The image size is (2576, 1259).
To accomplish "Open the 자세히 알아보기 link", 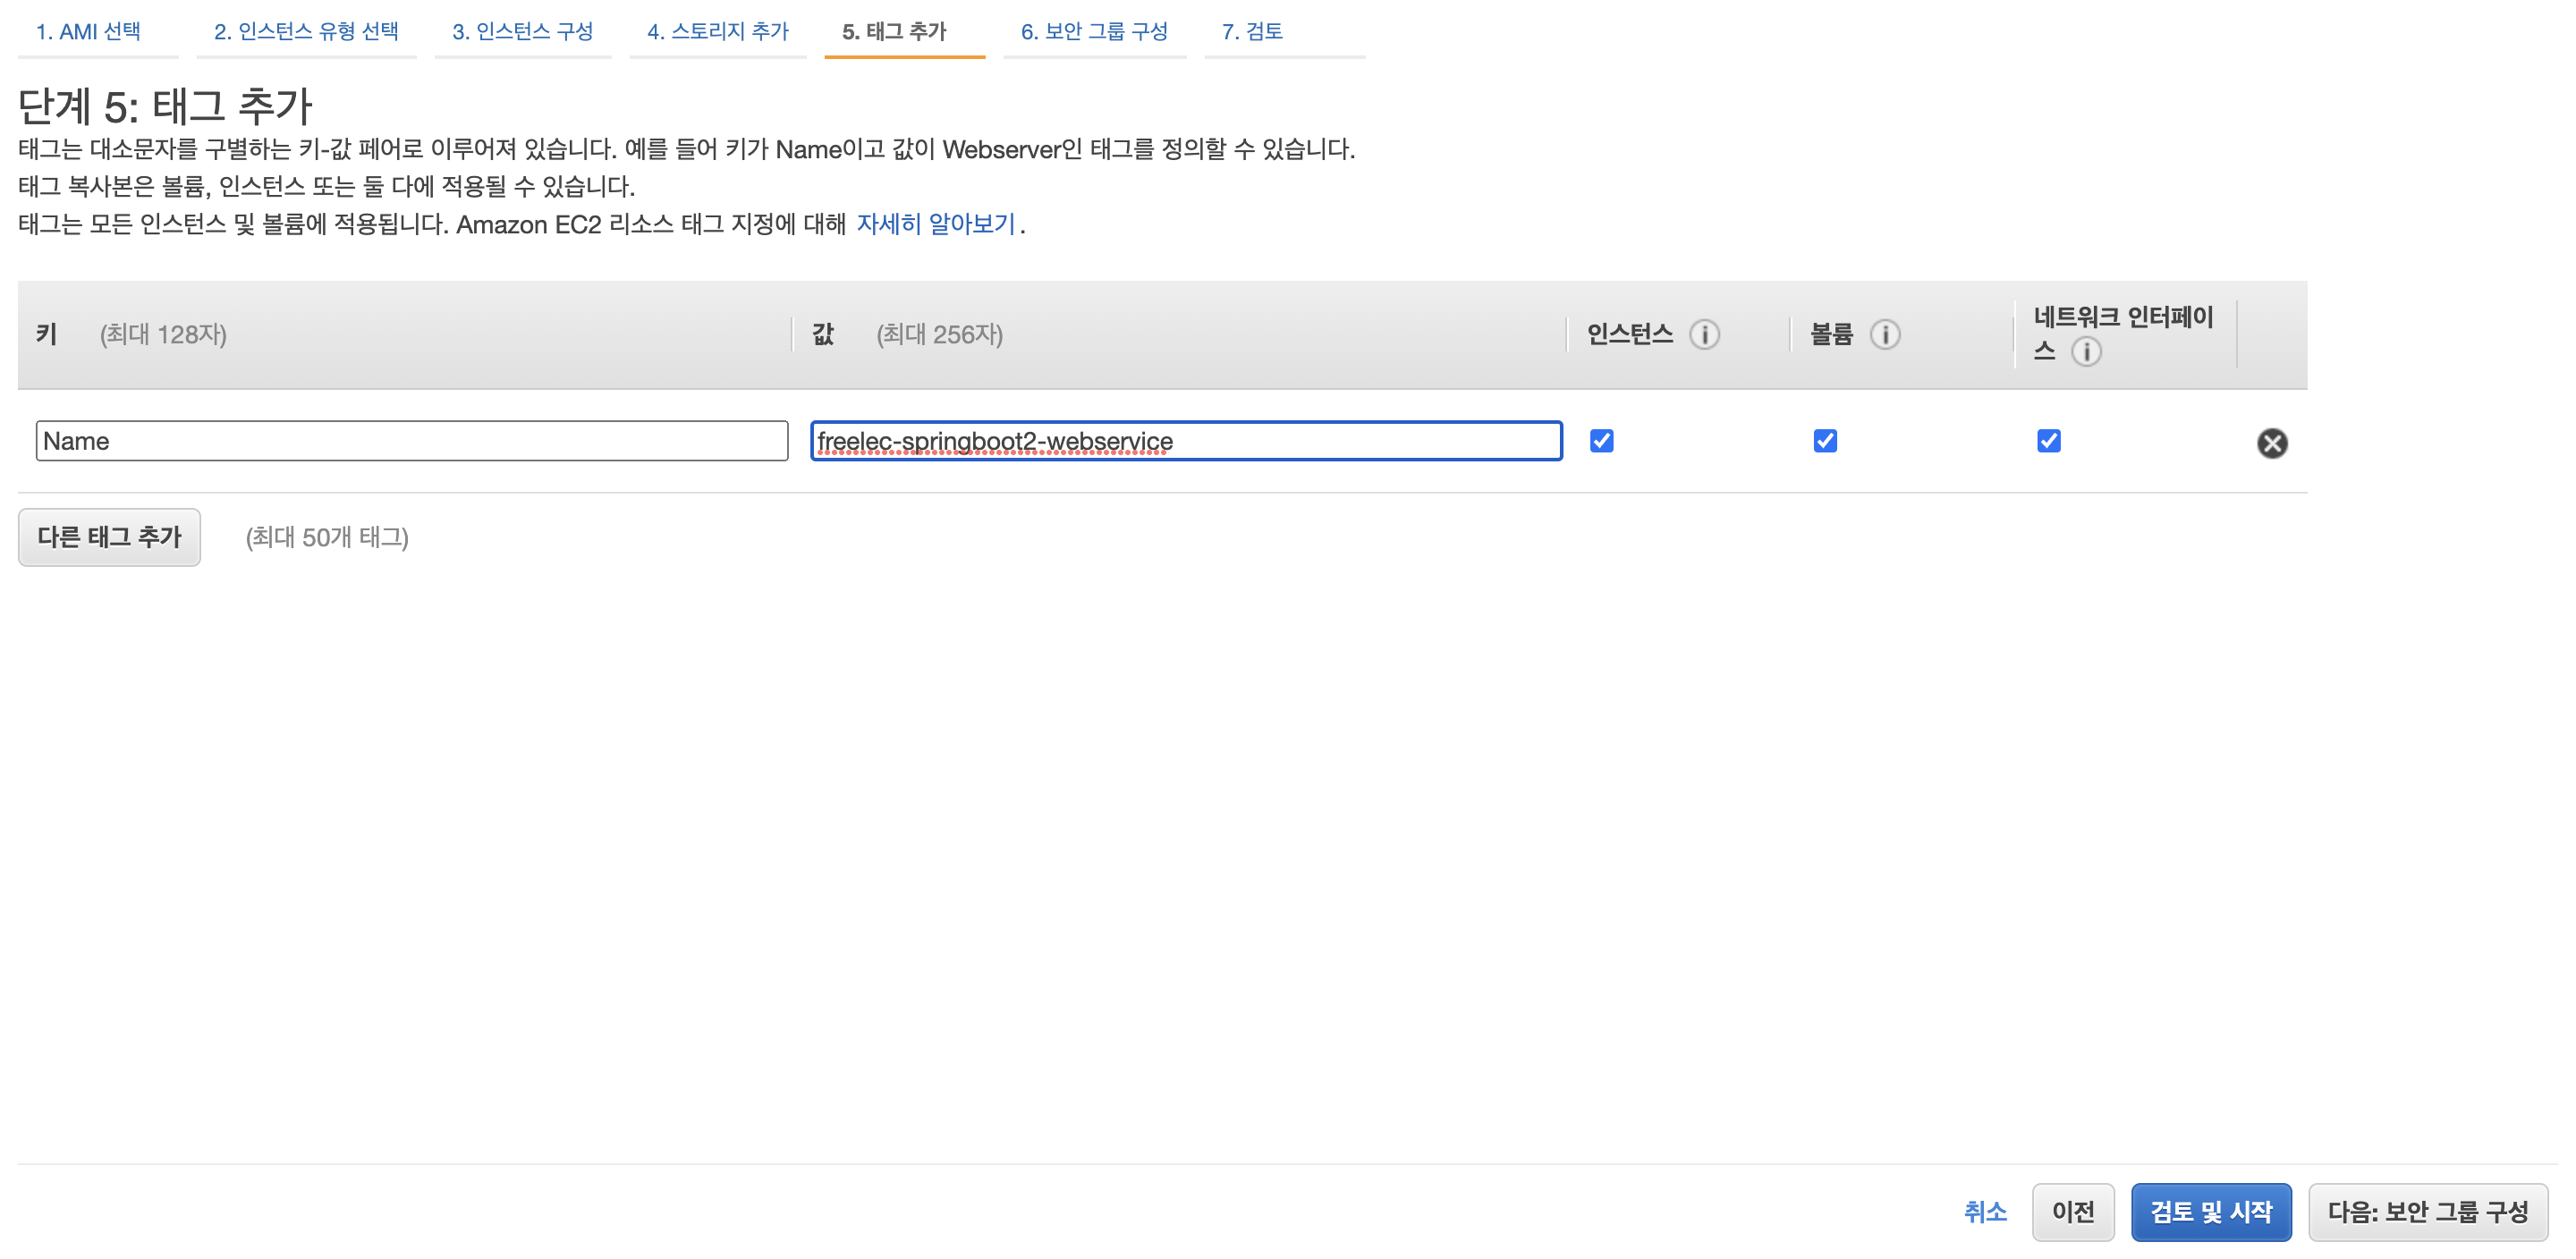I will [x=935, y=224].
